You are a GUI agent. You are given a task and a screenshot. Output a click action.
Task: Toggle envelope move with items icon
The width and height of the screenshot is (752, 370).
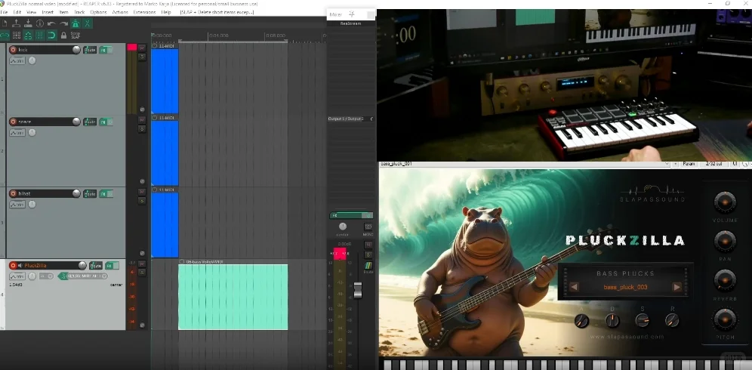(28, 35)
